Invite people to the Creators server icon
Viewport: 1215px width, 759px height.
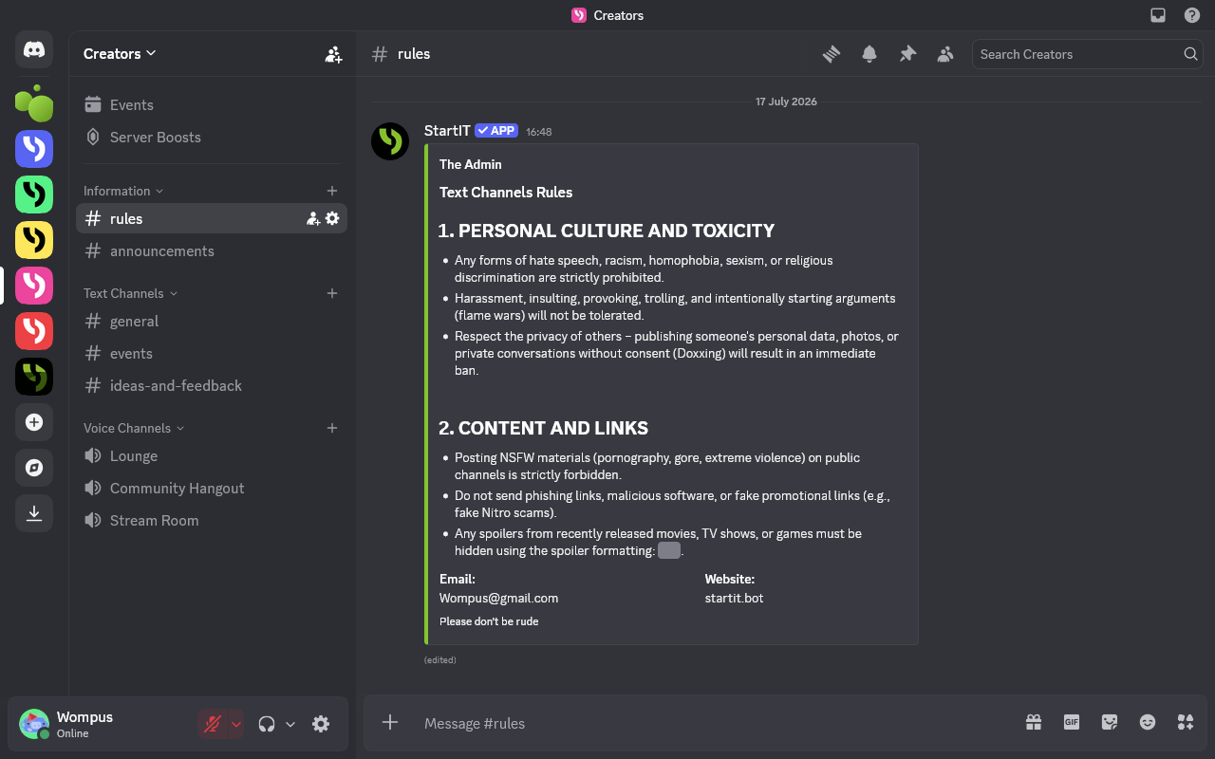(333, 54)
